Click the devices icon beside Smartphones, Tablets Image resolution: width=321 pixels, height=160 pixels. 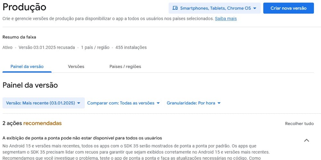(175, 8)
